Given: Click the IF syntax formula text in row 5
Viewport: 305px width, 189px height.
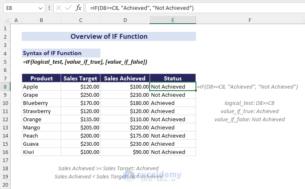Looking at the screenshot, I should pos(85,62).
